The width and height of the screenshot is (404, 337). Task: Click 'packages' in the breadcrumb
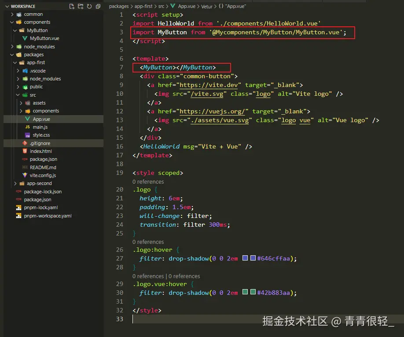point(119,7)
